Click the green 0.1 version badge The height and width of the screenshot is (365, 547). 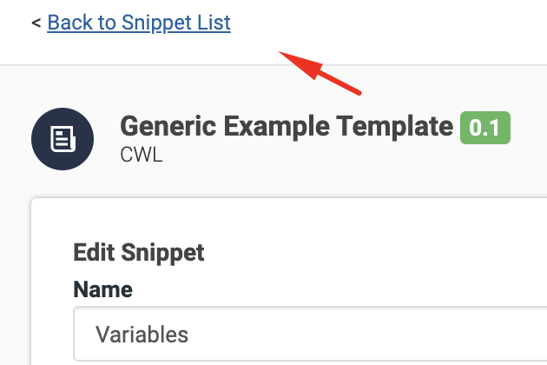pos(485,128)
